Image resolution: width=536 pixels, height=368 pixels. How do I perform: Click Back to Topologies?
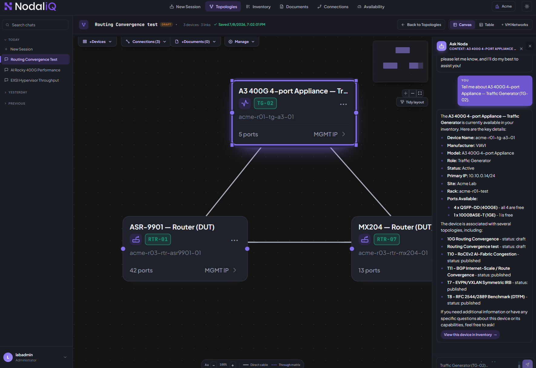point(421,25)
